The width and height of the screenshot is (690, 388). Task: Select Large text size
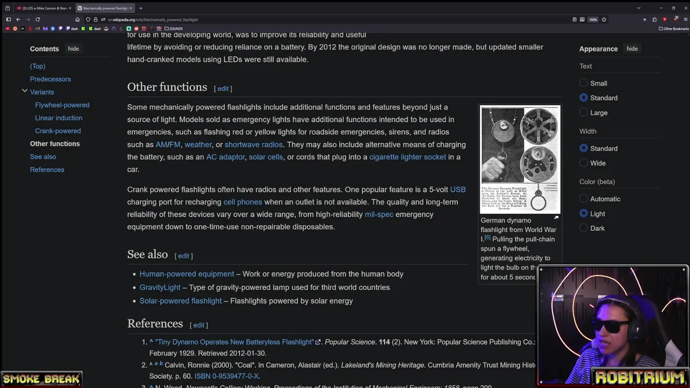coord(584,113)
